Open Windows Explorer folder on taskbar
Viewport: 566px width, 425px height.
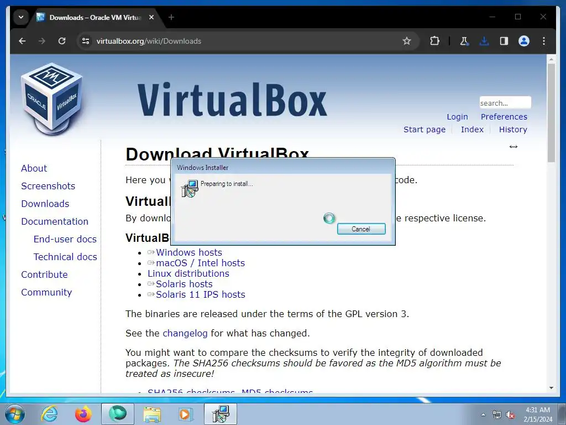tap(152, 414)
